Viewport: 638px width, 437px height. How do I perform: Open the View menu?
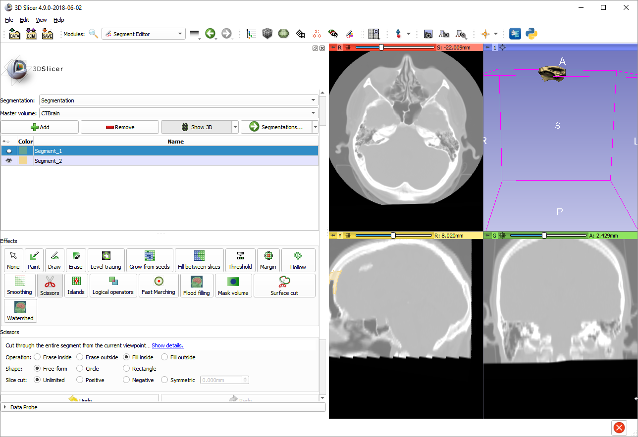41,20
